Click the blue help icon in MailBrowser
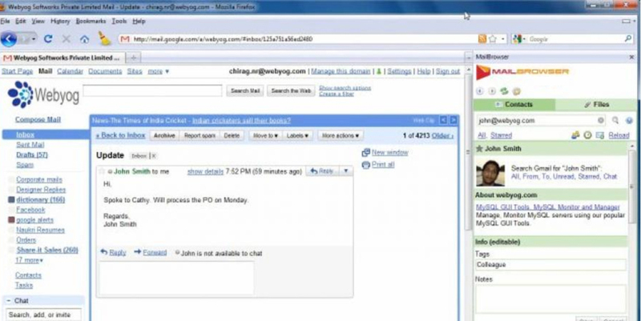Image resolution: width=641 pixels, height=321 pixels. click(x=629, y=121)
